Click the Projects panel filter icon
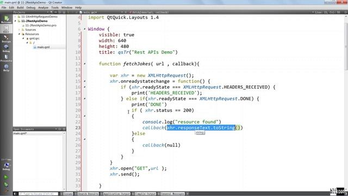This screenshot has height=196, width=348. pos(51,12)
